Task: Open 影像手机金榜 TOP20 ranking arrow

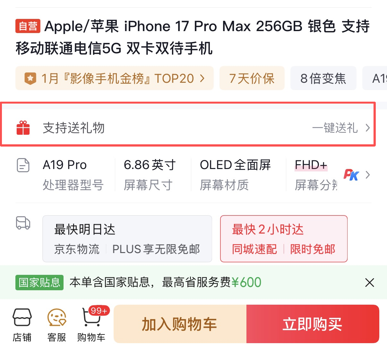Action: click(202, 78)
